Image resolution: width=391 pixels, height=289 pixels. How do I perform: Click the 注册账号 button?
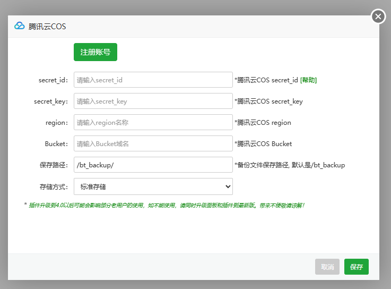tap(95, 52)
